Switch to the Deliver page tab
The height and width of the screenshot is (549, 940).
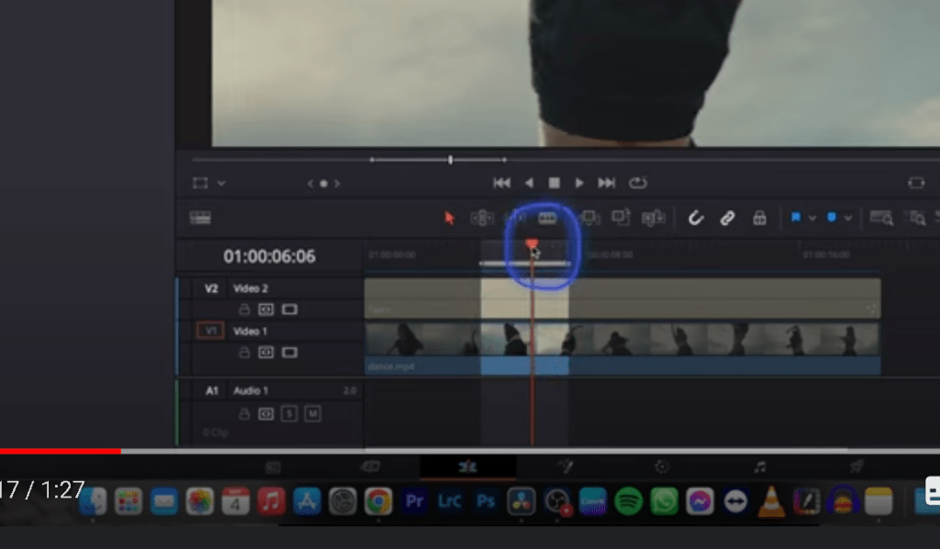point(856,466)
